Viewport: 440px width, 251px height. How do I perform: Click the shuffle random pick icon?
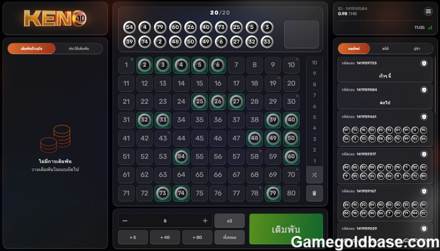click(x=314, y=175)
